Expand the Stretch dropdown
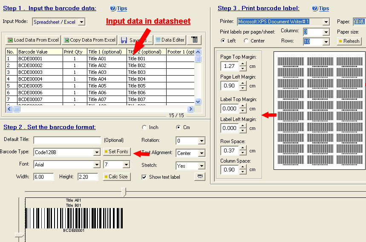 point(202,166)
